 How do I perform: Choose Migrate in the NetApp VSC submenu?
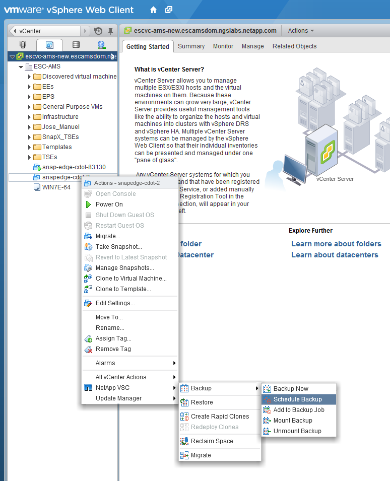pos(220,455)
